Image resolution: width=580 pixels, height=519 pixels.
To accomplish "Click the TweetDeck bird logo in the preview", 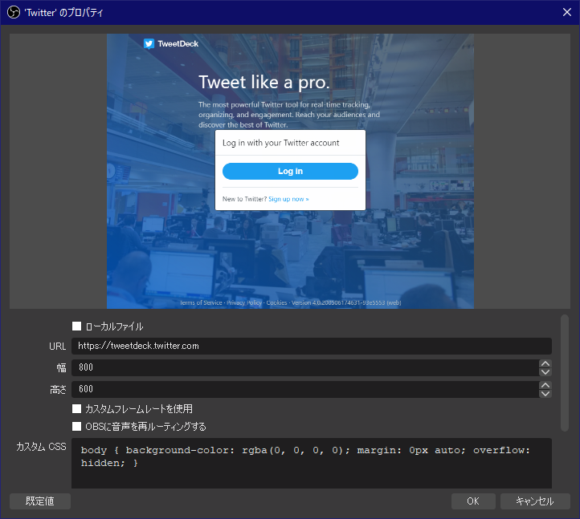I will (x=149, y=43).
